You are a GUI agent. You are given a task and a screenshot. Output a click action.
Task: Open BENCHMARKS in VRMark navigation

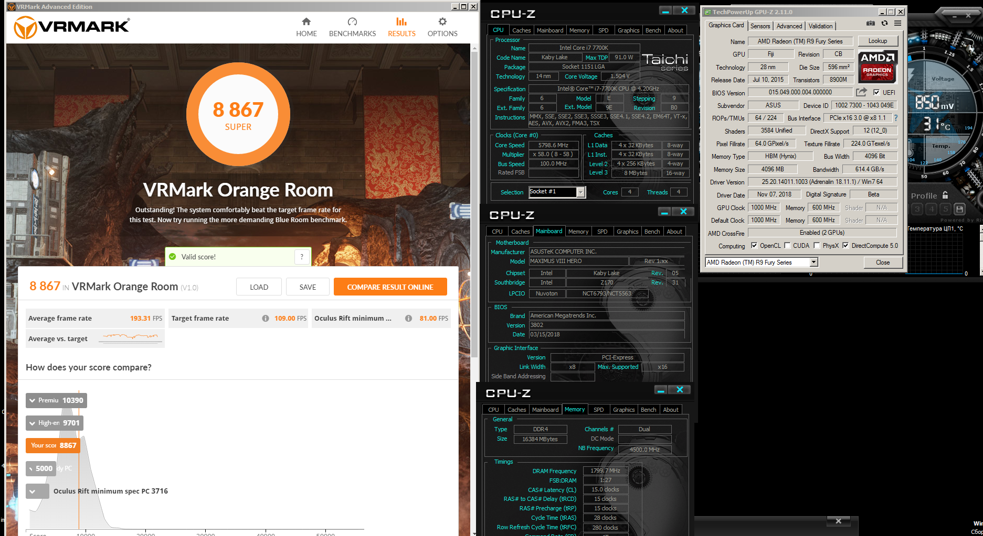[352, 27]
